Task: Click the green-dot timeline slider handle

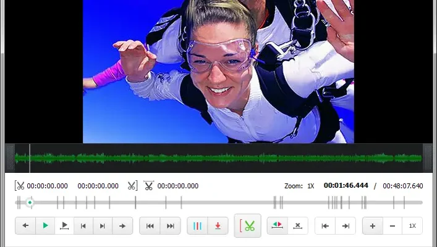Action: click(x=30, y=203)
